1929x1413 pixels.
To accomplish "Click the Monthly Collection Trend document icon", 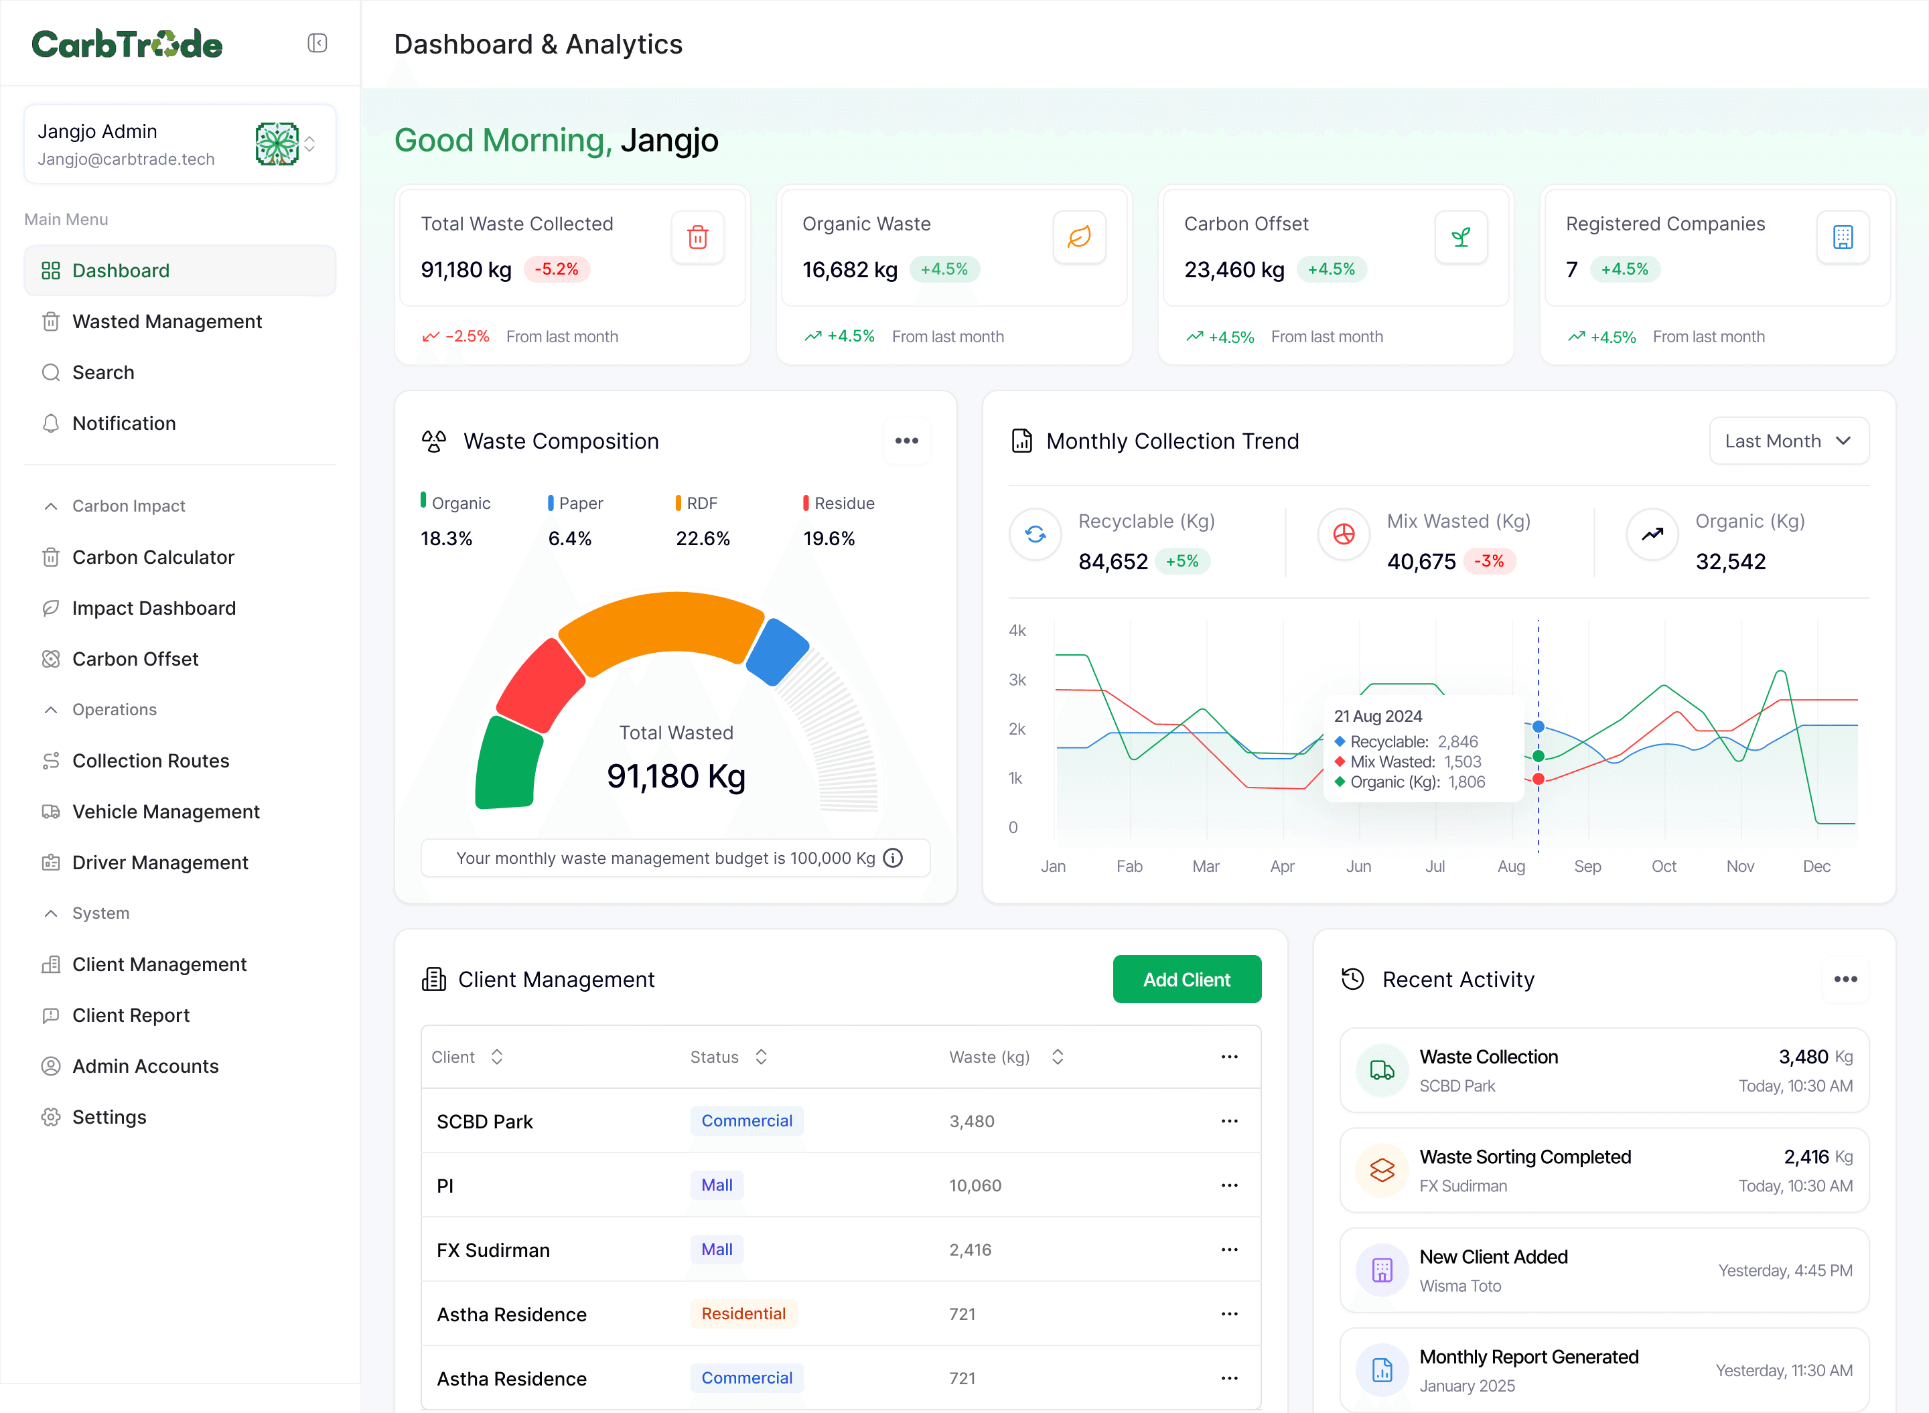I will [x=1021, y=441].
